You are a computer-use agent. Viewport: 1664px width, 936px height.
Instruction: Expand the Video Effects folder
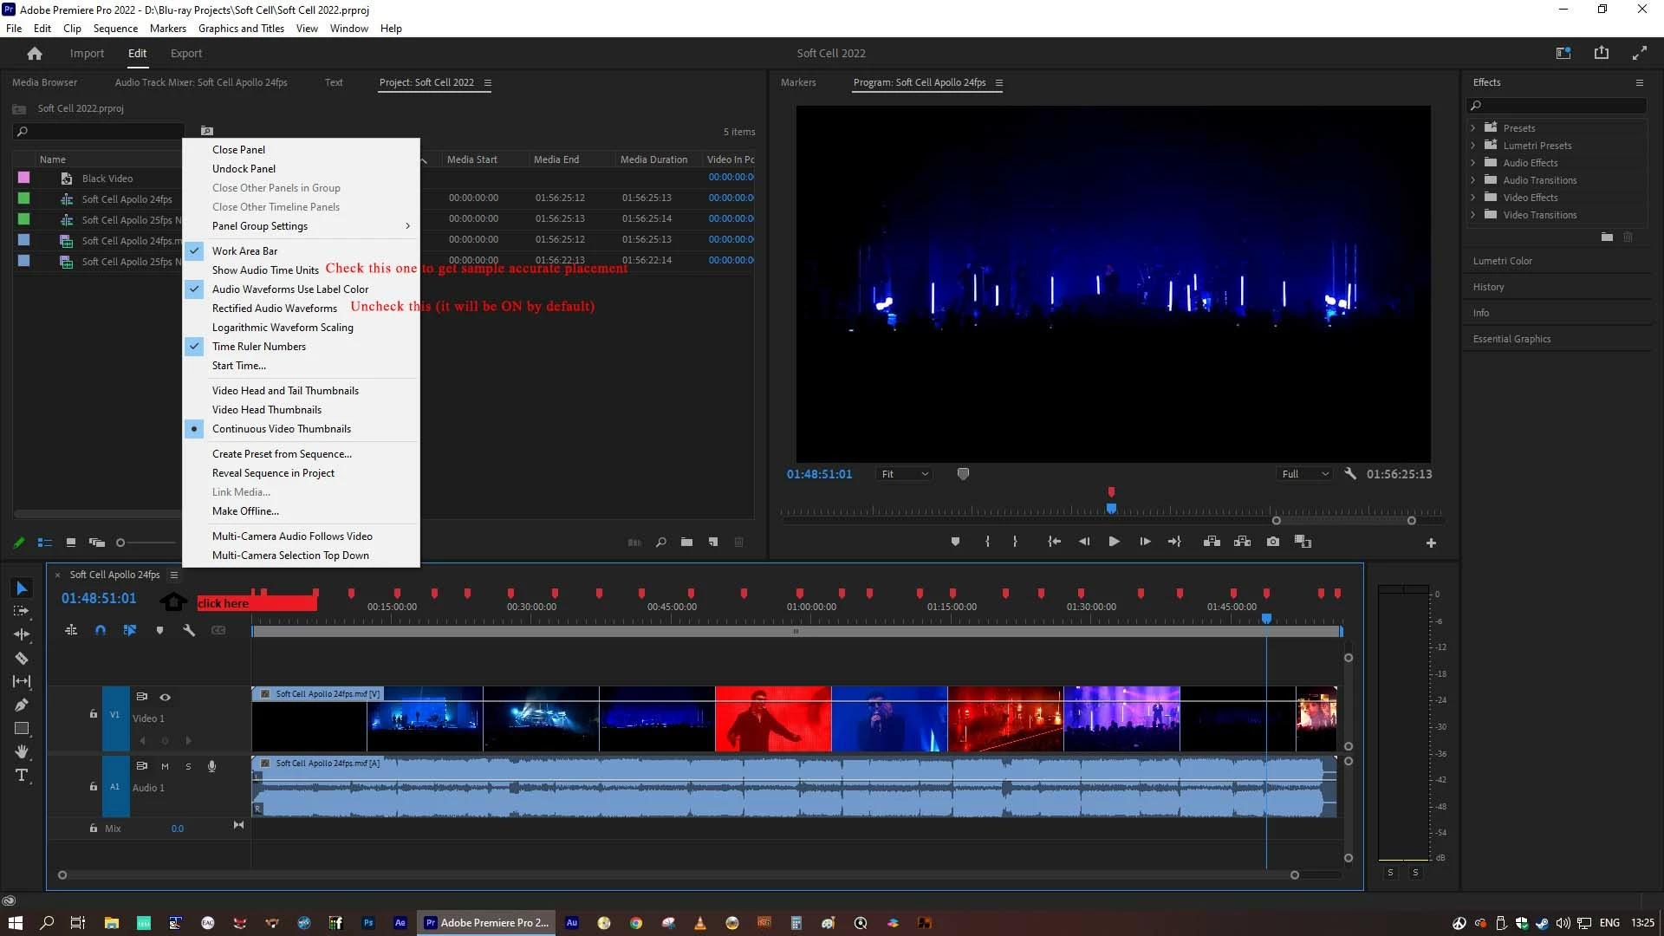click(x=1472, y=198)
